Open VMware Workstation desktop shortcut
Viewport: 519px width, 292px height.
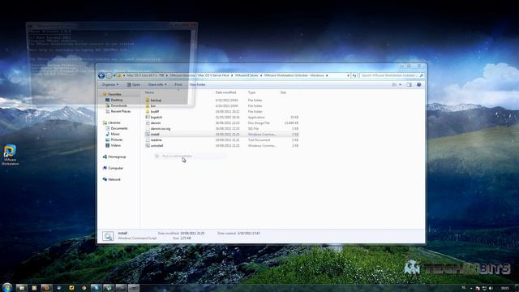coord(10,155)
